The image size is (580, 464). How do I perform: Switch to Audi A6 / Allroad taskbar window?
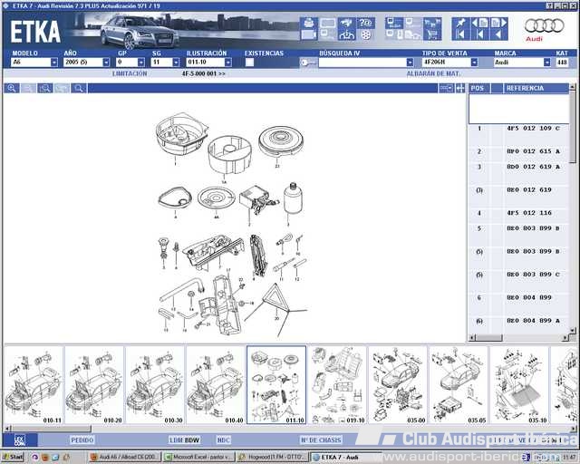point(125,458)
